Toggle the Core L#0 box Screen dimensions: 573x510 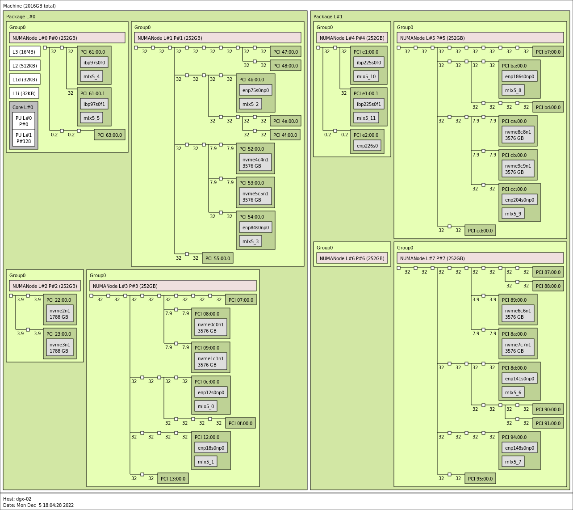tap(24, 107)
